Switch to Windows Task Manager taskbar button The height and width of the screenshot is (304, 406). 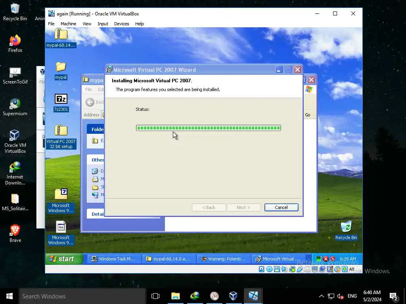pyautogui.click(x=114, y=259)
